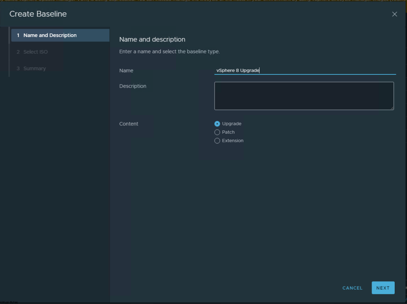Close the Create Baseline dialog
This screenshot has width=407, height=304.
394,14
